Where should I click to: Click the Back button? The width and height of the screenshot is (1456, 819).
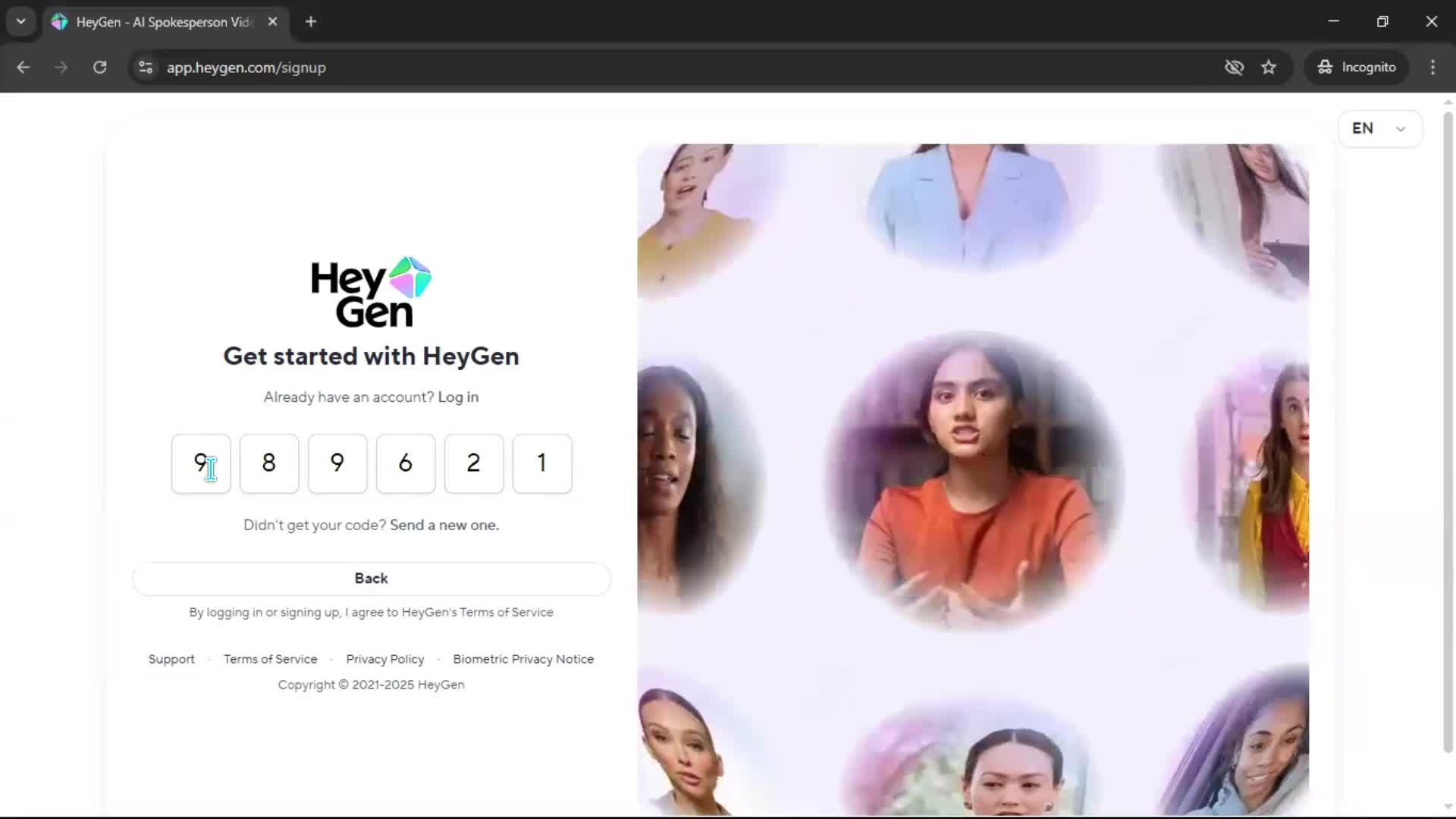[371, 579]
